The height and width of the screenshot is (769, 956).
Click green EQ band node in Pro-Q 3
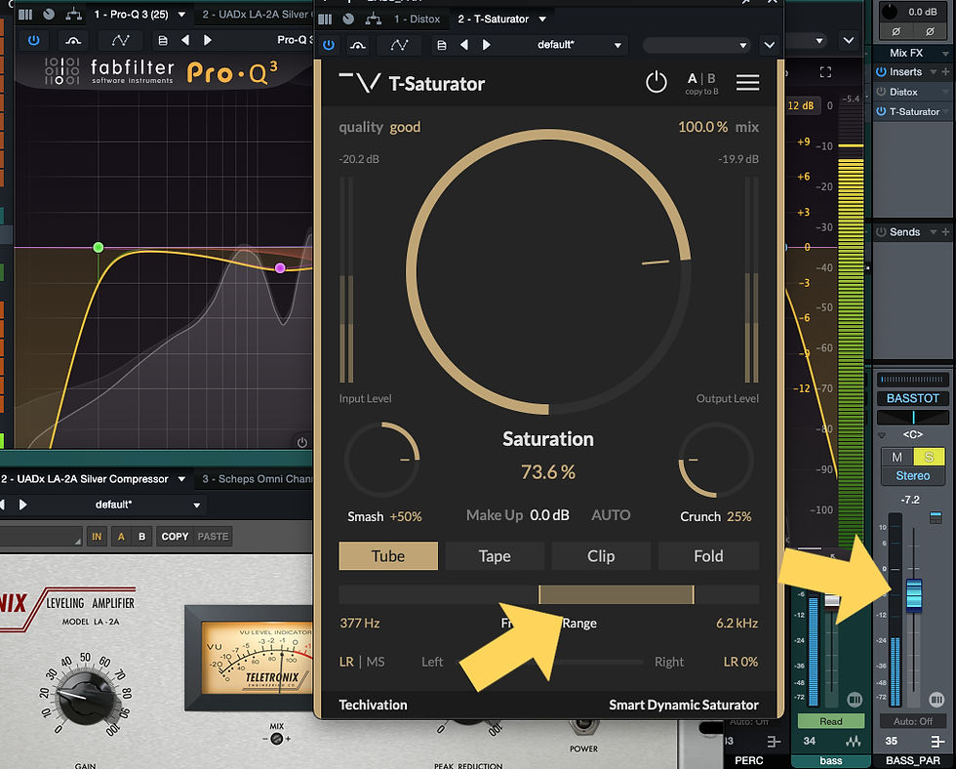[99, 247]
